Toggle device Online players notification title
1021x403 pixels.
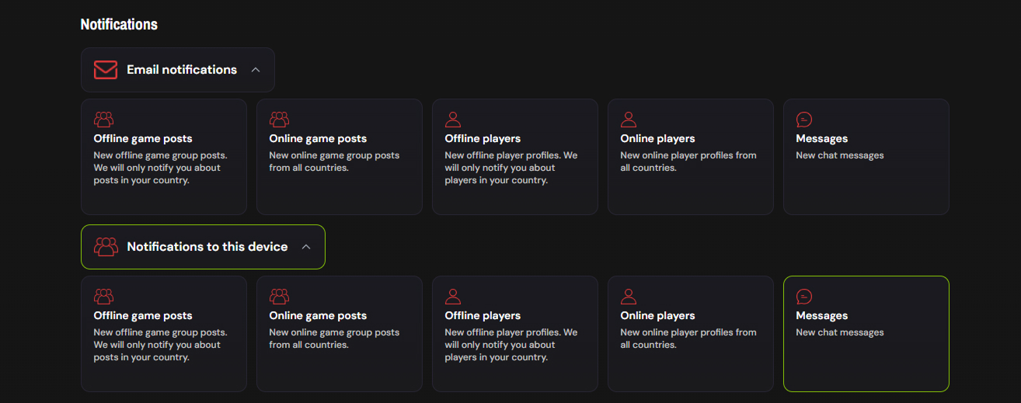[x=657, y=316]
